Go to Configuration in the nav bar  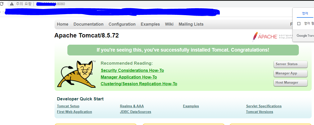click(122, 24)
